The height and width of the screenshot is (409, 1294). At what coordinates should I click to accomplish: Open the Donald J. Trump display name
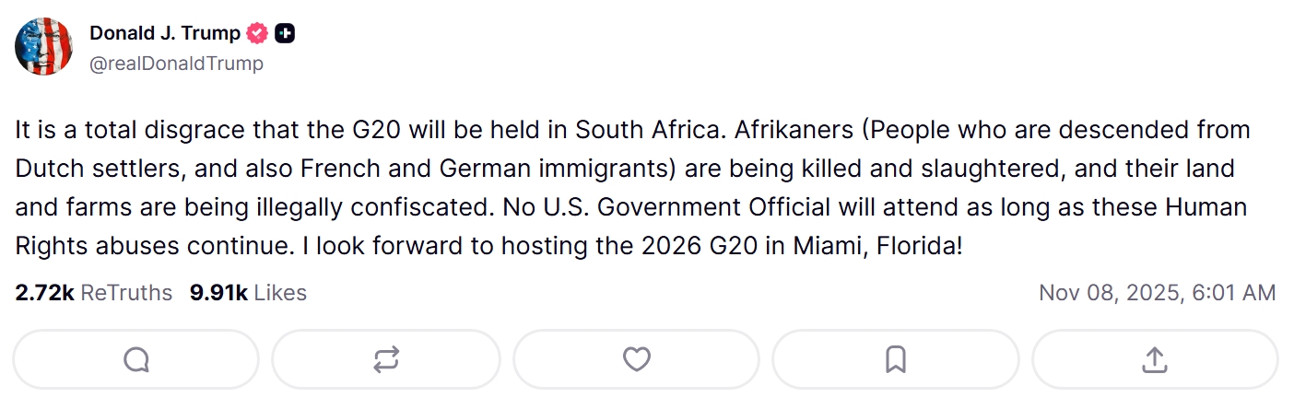(x=164, y=34)
